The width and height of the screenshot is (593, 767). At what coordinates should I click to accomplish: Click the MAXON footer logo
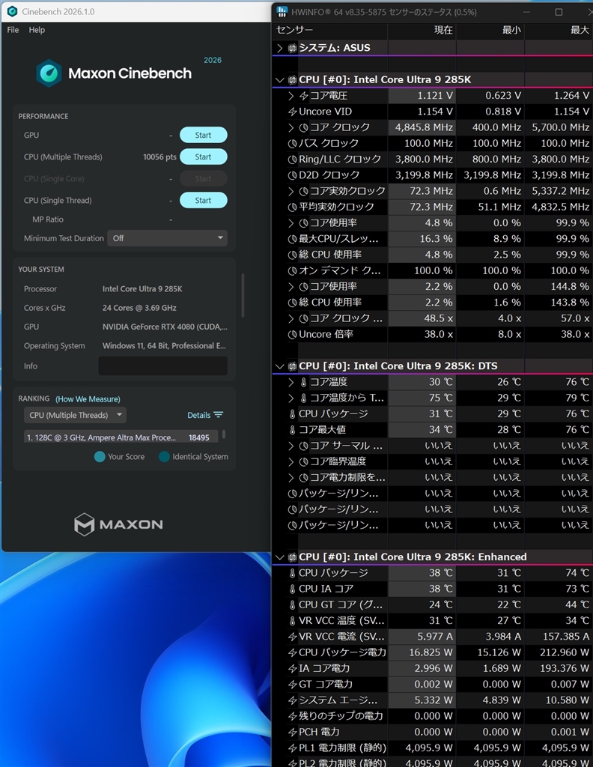119,524
